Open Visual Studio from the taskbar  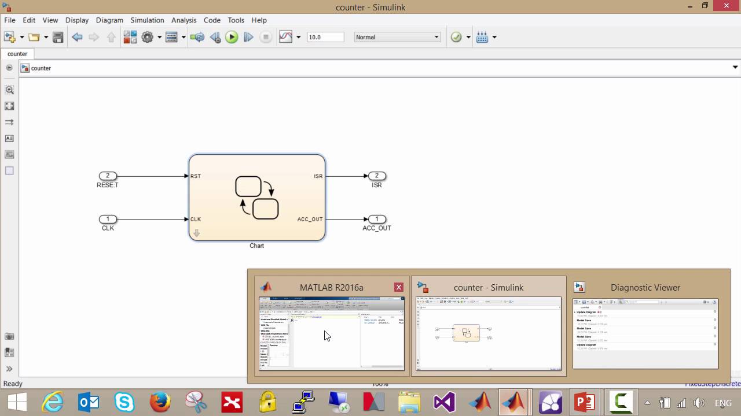click(x=445, y=402)
